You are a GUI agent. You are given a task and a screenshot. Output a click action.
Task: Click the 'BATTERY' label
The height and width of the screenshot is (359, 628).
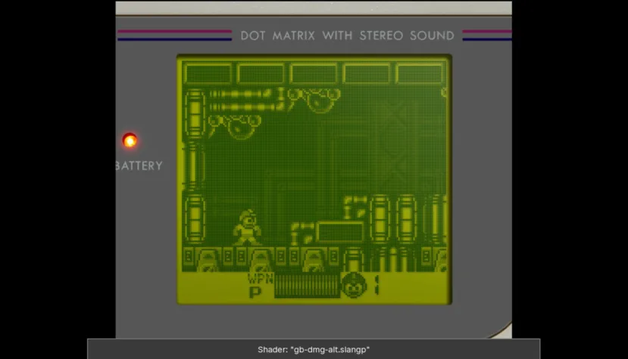(x=139, y=166)
